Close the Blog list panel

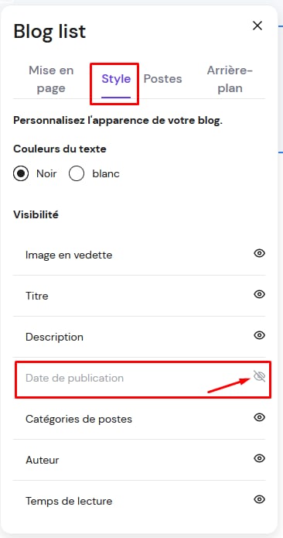pyautogui.click(x=257, y=26)
